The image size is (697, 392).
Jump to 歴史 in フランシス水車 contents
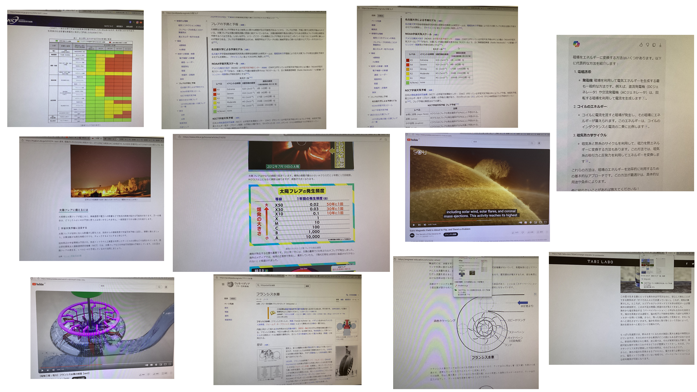coord(226,308)
